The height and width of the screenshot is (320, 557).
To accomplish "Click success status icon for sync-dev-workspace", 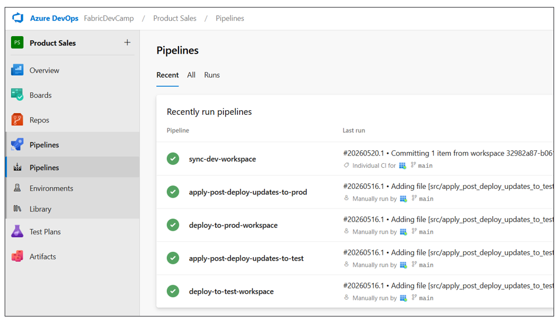I will (x=173, y=159).
